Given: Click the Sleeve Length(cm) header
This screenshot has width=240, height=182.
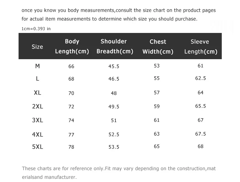Looking at the screenshot, I should 201,47.
